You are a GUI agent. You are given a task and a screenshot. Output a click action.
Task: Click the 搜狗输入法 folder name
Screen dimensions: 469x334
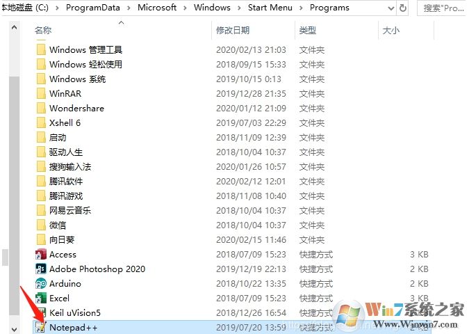coord(70,166)
